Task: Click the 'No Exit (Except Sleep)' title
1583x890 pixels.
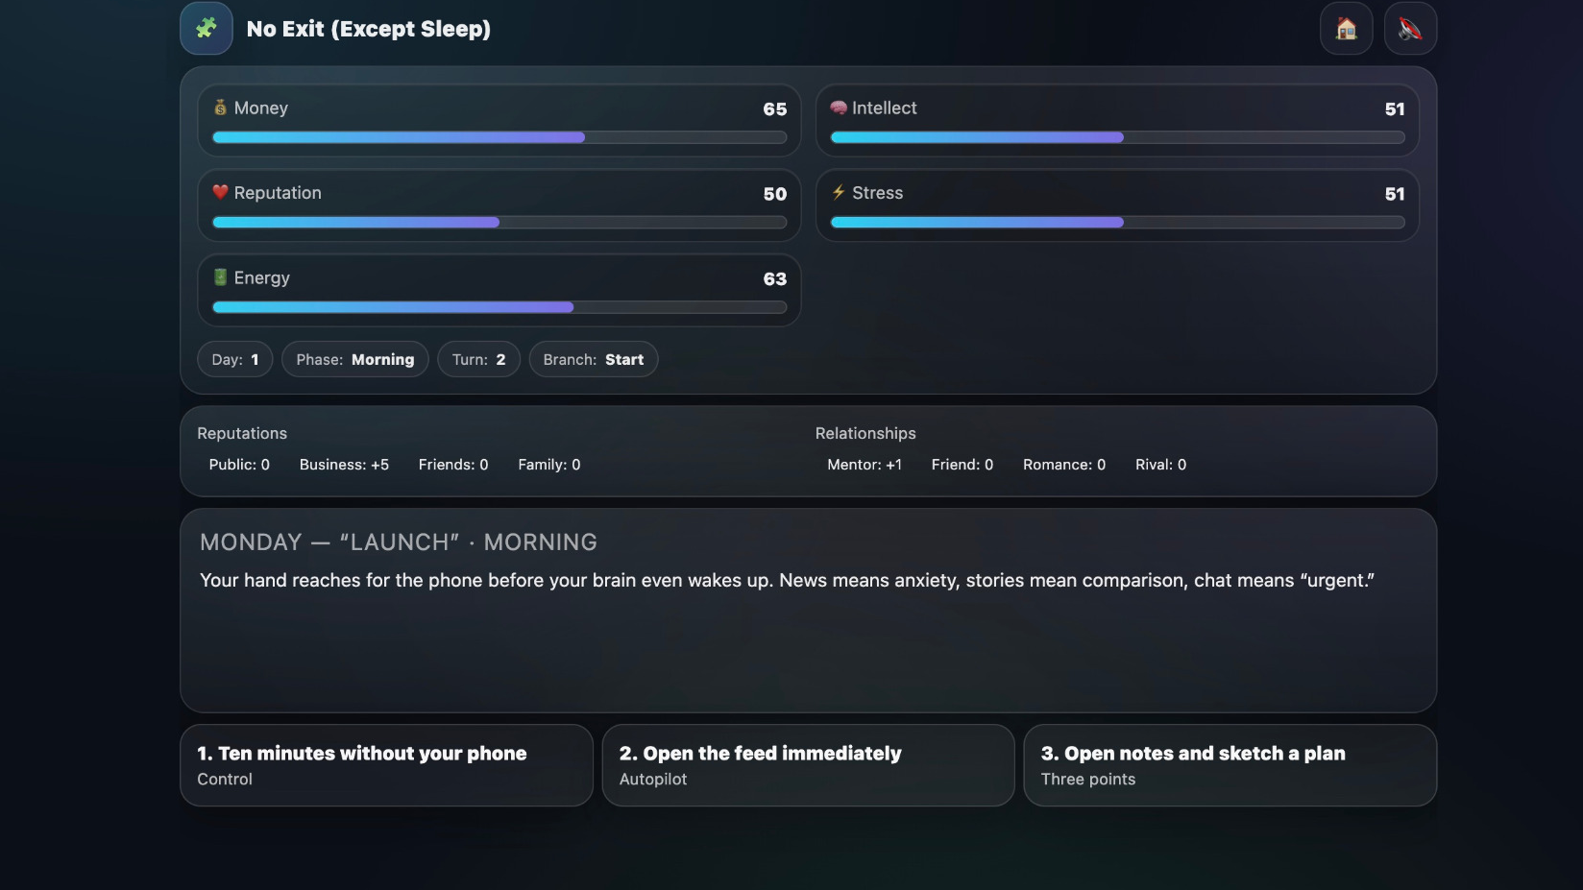Action: 368,29
